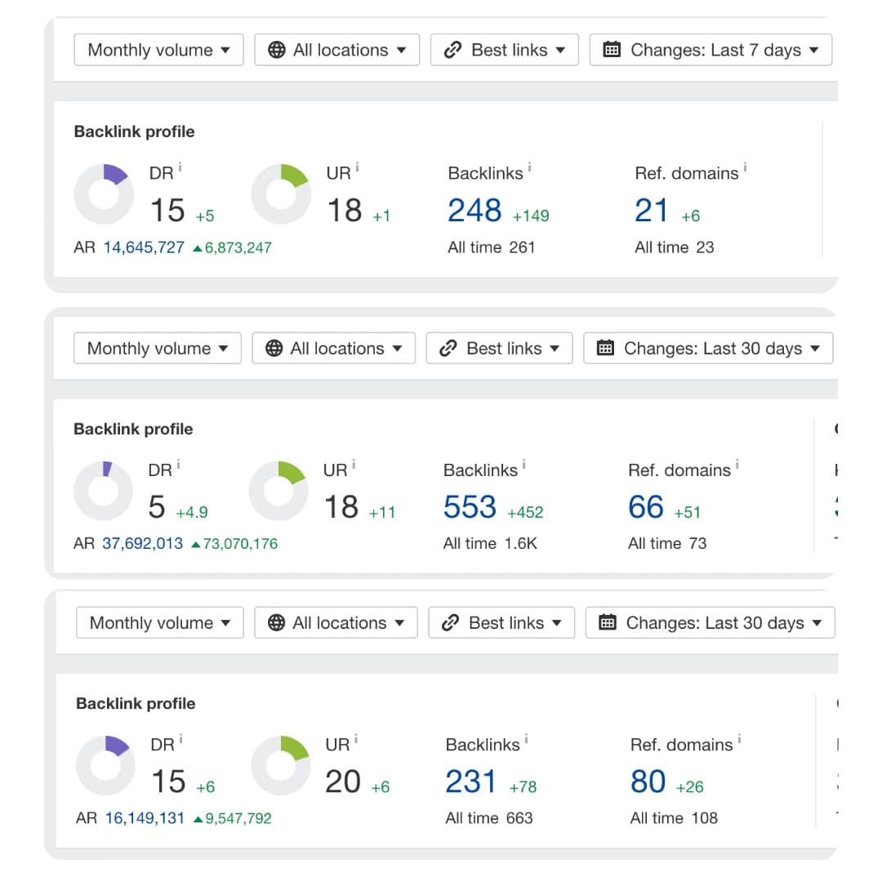Image resolution: width=882 pixels, height=882 pixels.
Task: Click Backlinks info icon above the 553 count
Action: 523,464
